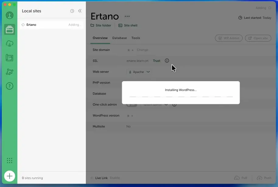
Task: Expand the Apache web server dropdown
Action: tap(139, 72)
